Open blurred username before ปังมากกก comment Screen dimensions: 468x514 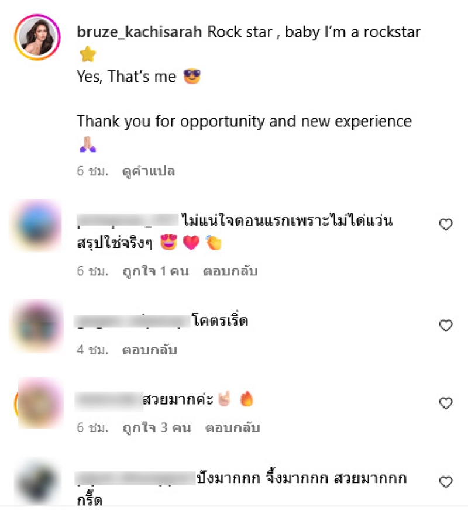[135, 478]
